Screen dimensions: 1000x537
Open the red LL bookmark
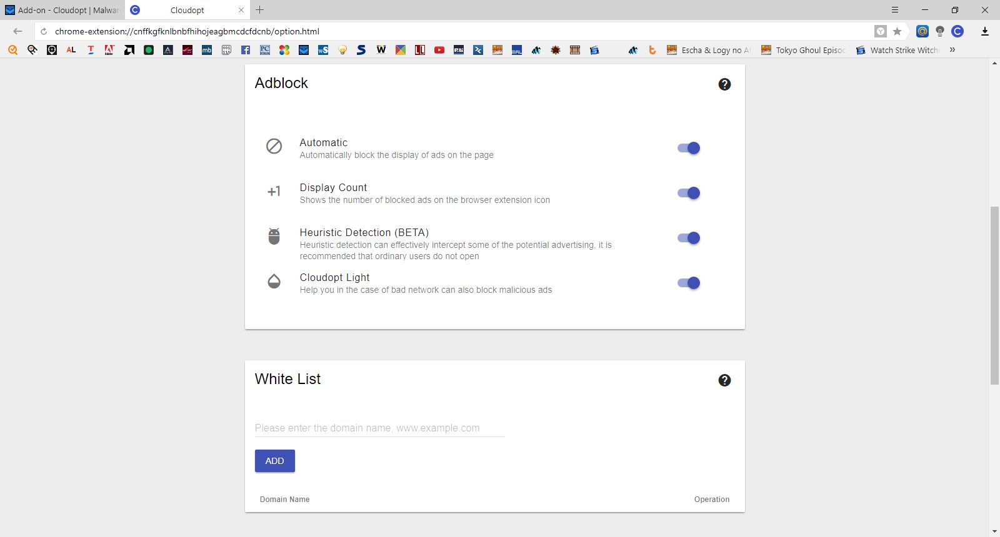click(420, 50)
